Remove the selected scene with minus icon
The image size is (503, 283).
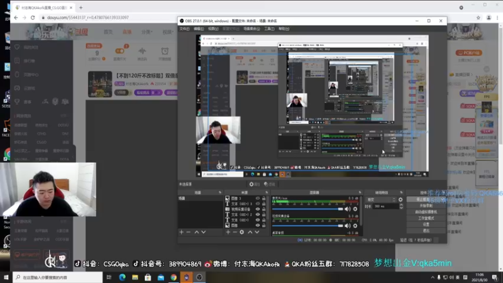(188, 232)
